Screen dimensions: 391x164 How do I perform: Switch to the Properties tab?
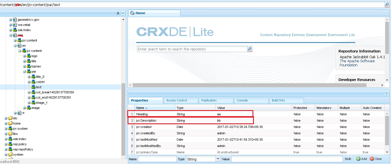tap(146, 100)
